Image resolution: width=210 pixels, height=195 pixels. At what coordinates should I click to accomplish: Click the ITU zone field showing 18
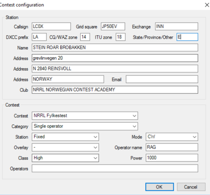click(x=120, y=37)
